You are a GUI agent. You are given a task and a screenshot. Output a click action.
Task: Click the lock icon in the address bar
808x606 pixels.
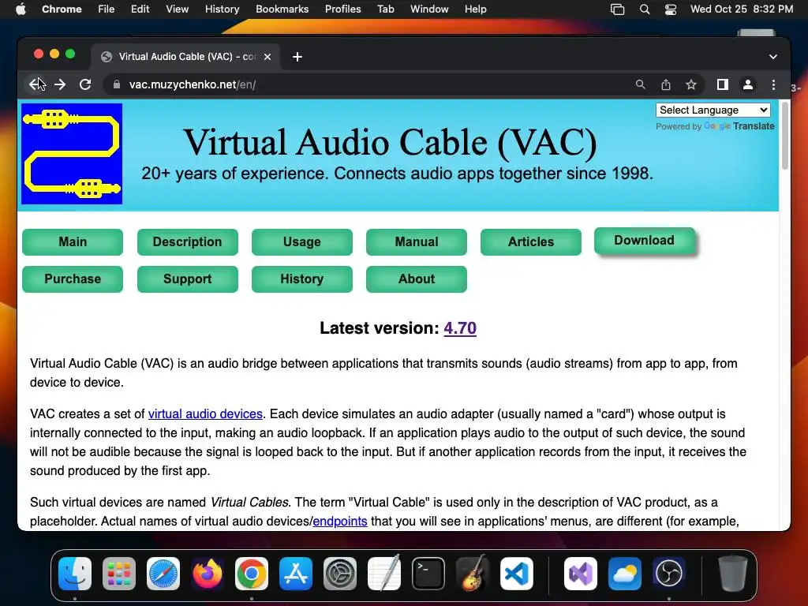click(117, 84)
